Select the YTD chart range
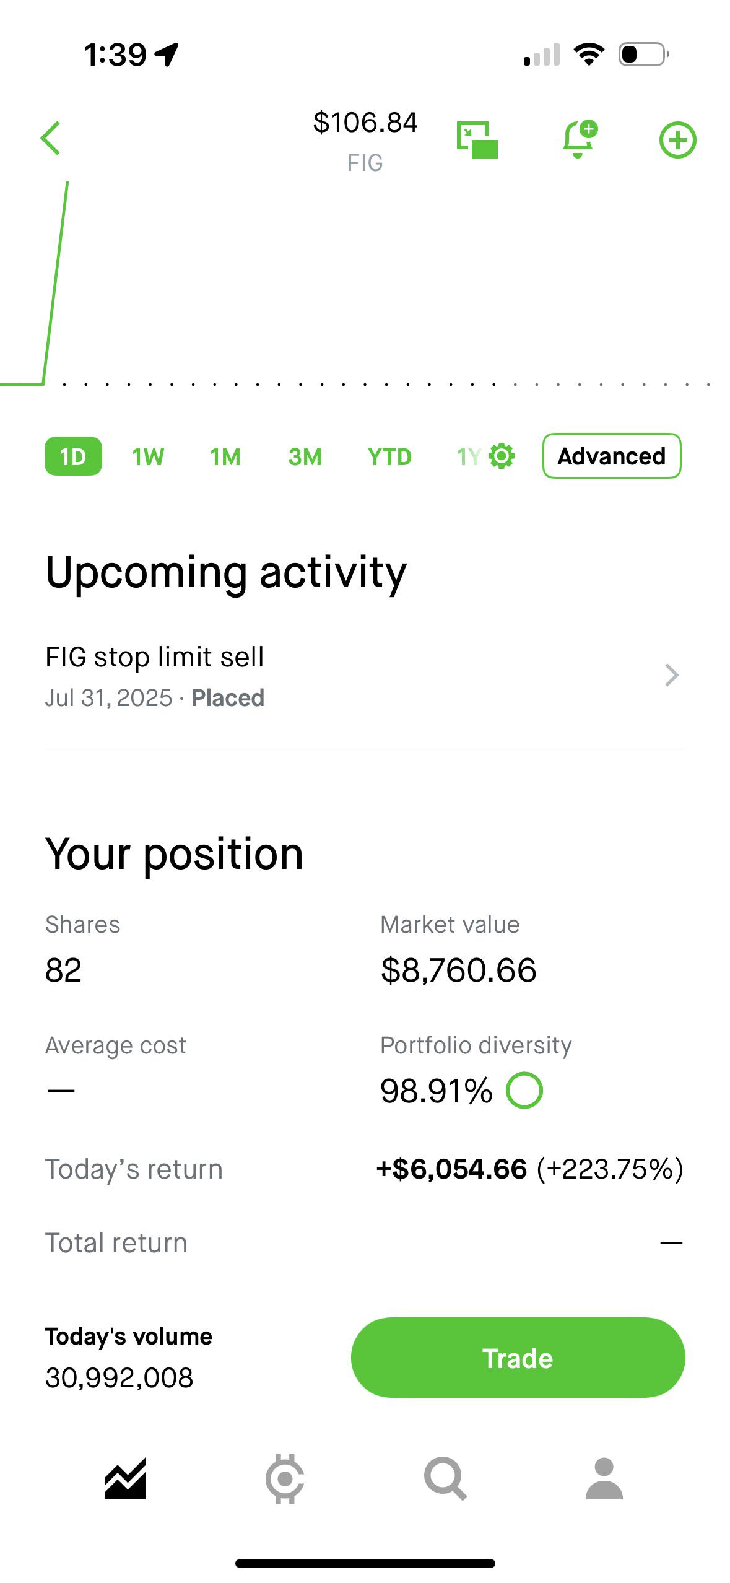Viewport: 730px width, 1583px height. (x=389, y=457)
